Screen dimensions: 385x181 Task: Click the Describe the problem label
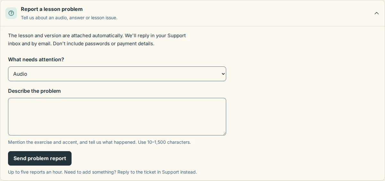[34, 91]
